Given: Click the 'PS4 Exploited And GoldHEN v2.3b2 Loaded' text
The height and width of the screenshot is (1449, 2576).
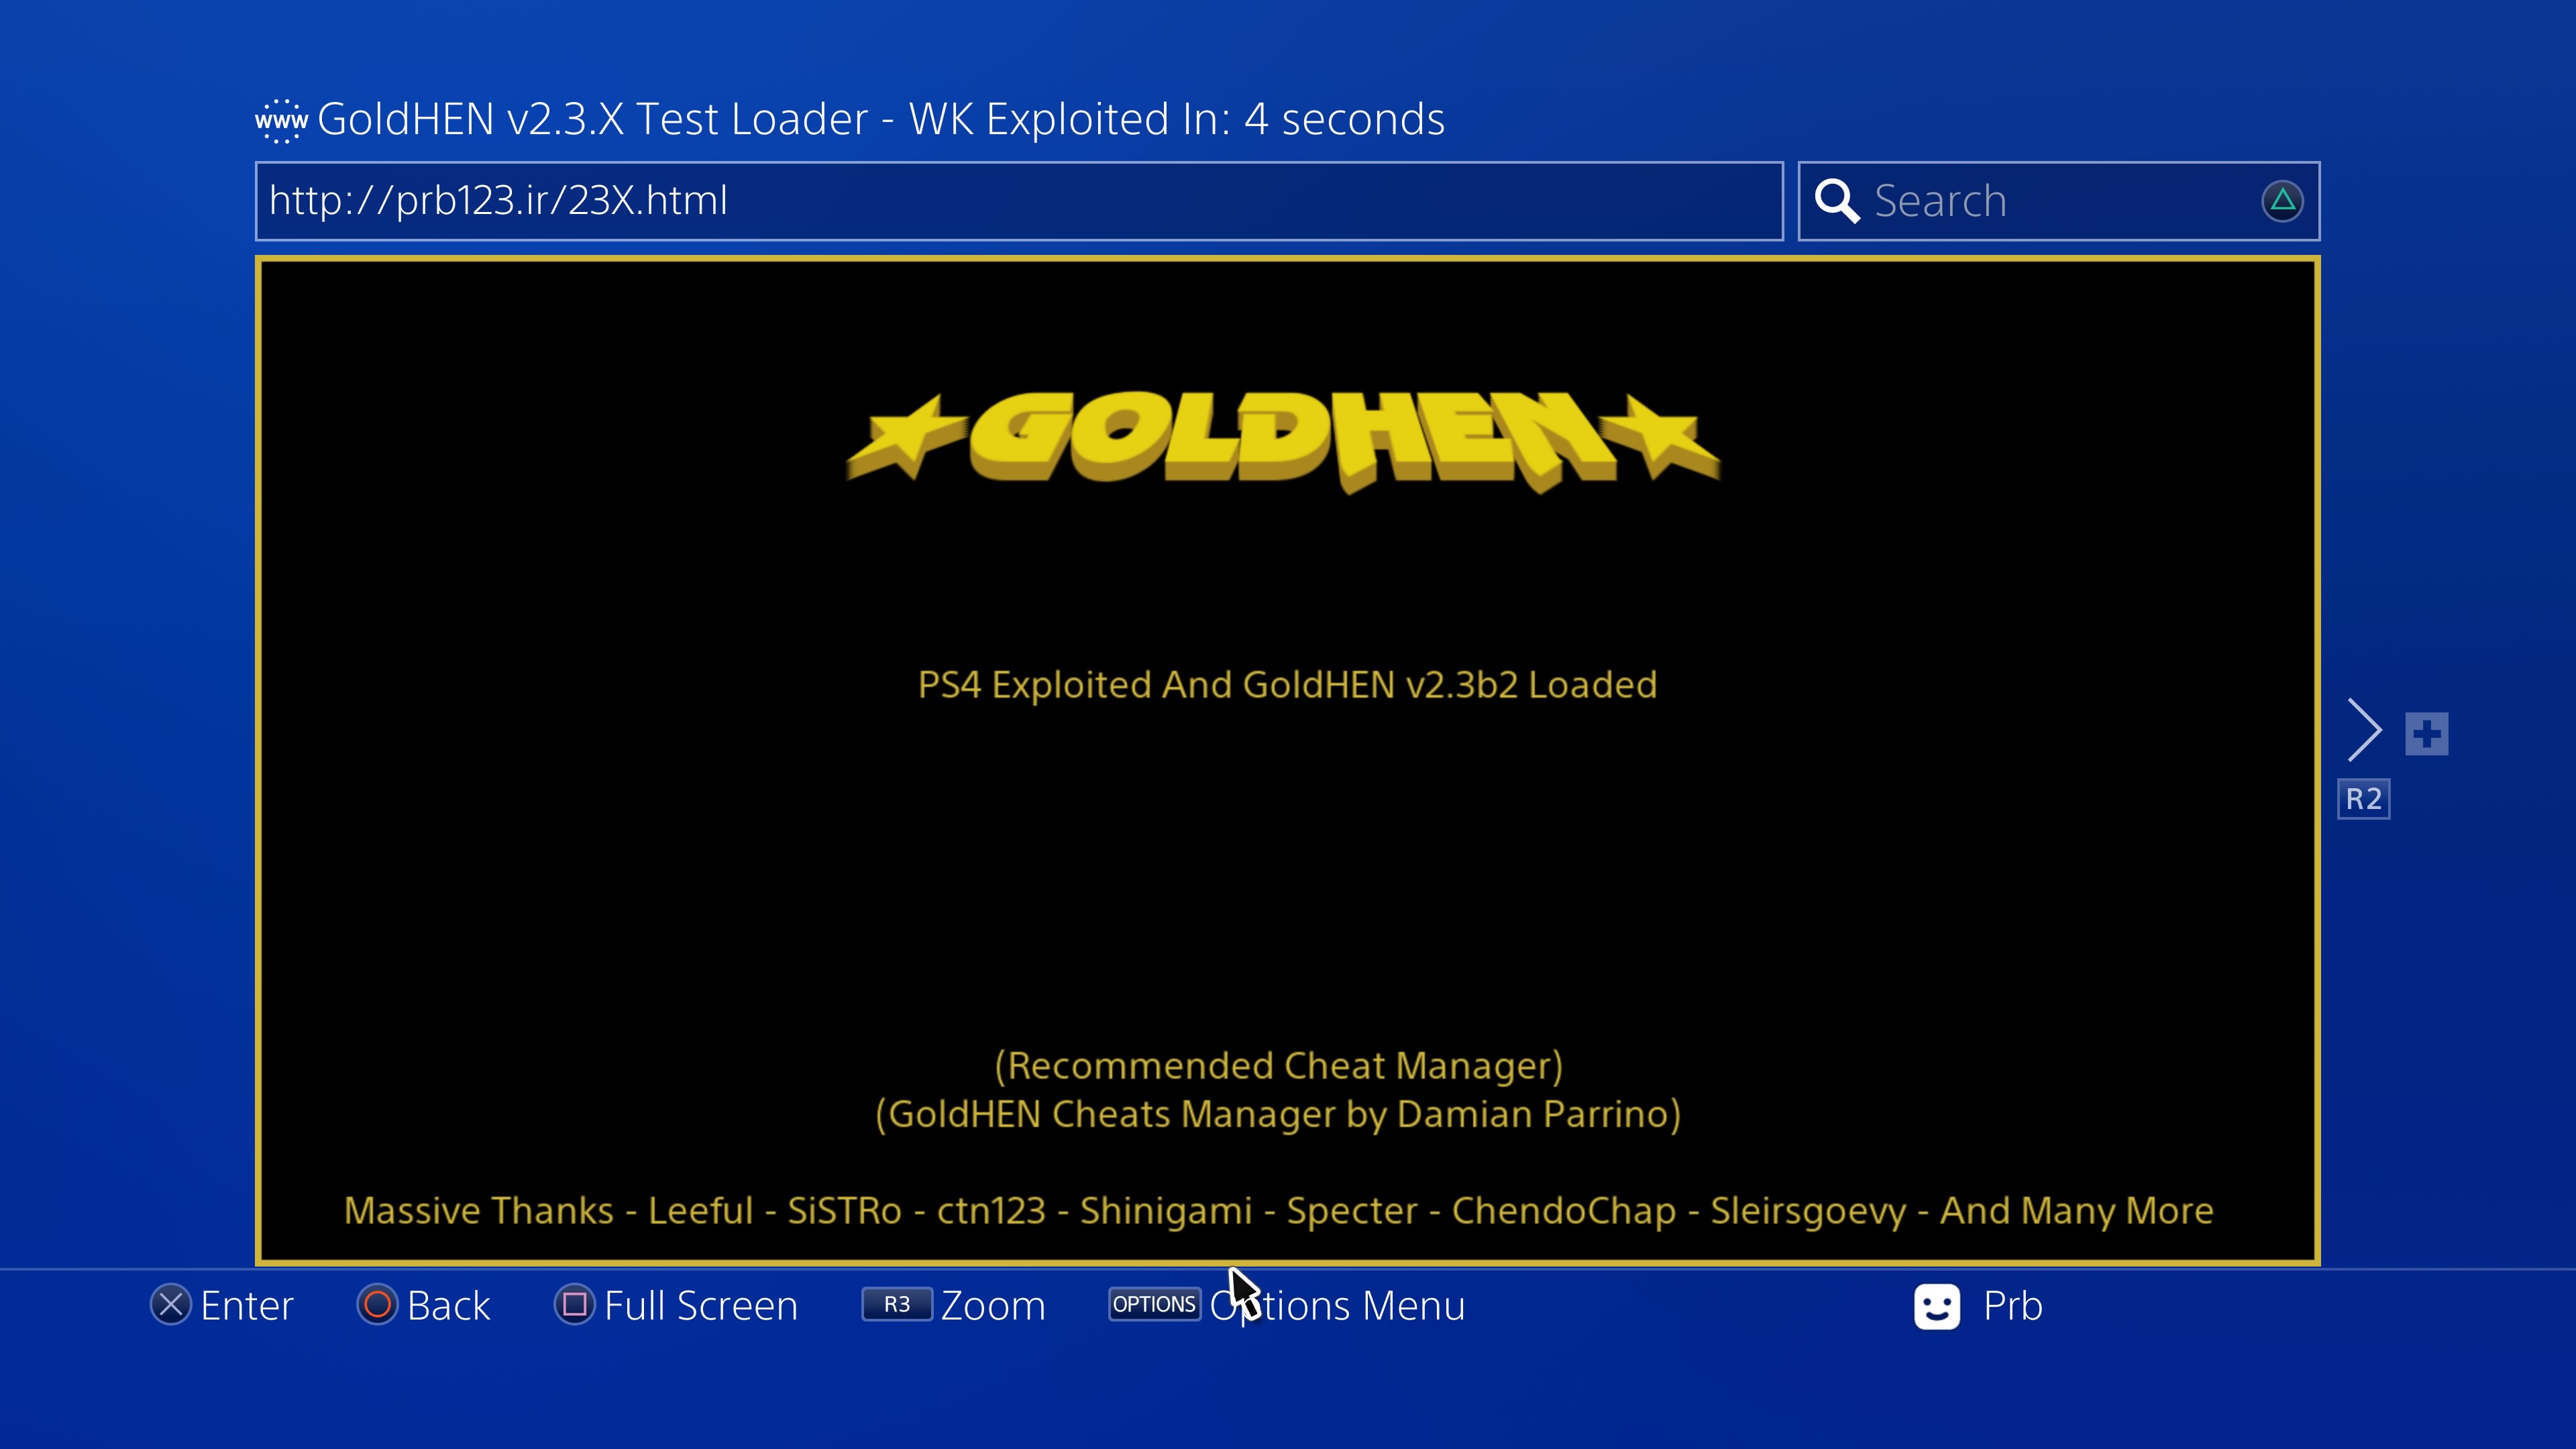Looking at the screenshot, I should point(1288,685).
